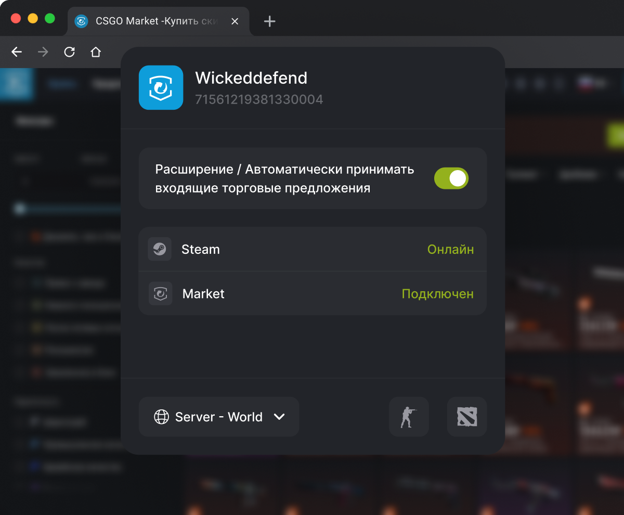Click the 'Подключен' Market status text
Image resolution: width=624 pixels, height=515 pixels.
pos(438,294)
